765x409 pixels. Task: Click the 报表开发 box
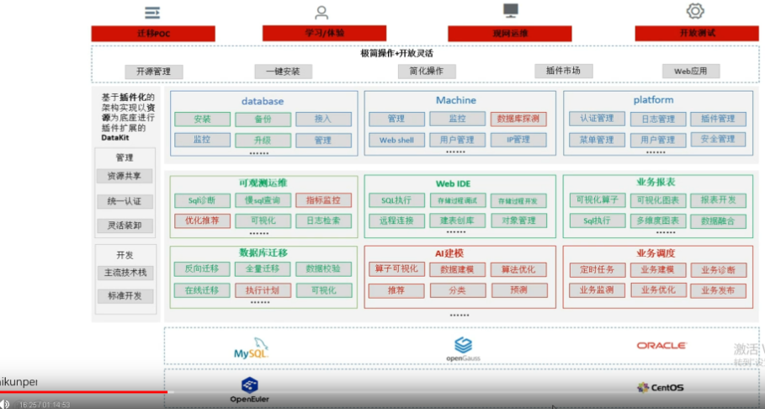tap(718, 200)
